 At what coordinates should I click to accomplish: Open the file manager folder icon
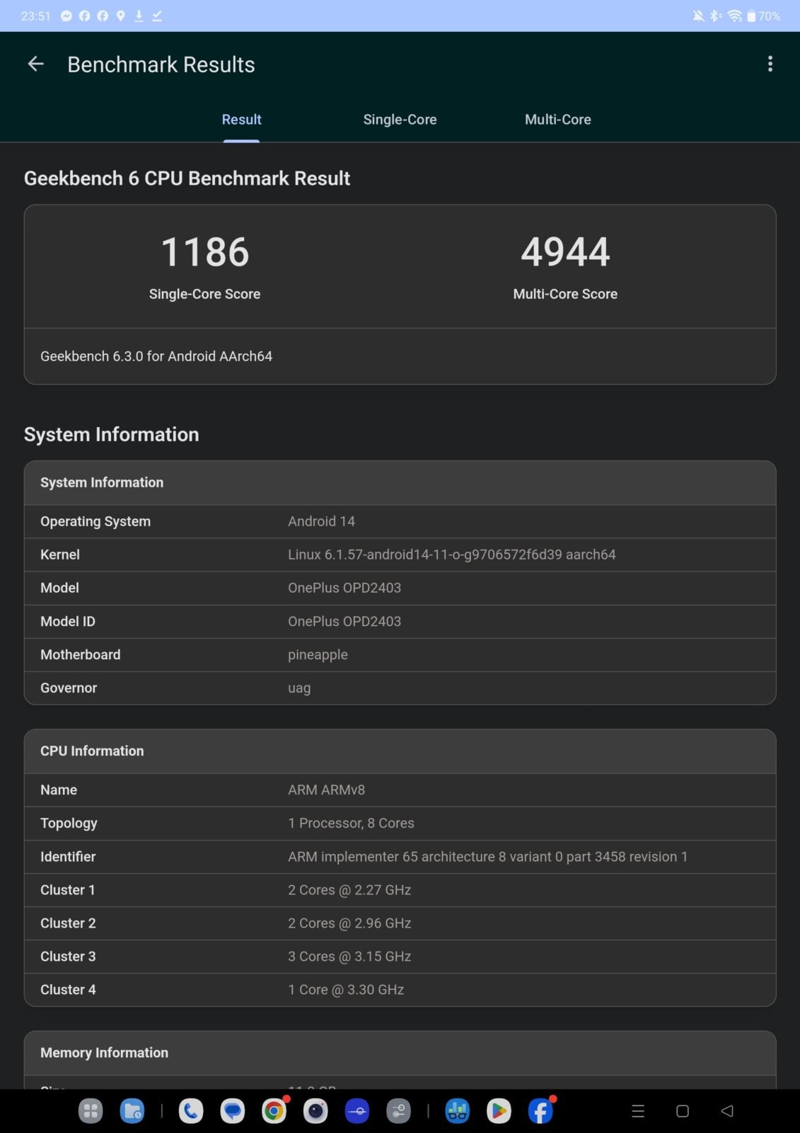132,1111
